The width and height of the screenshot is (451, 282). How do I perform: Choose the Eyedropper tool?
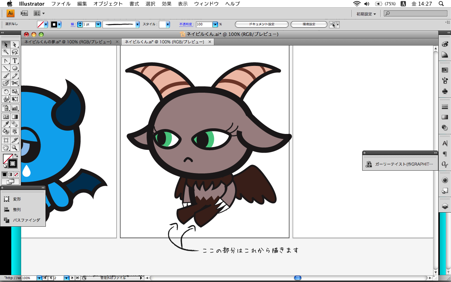pyautogui.click(x=6, y=124)
